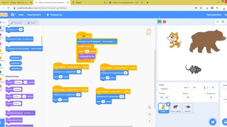The image size is (227, 127).
Task: Reload the browser page
Action: pos(8,8)
